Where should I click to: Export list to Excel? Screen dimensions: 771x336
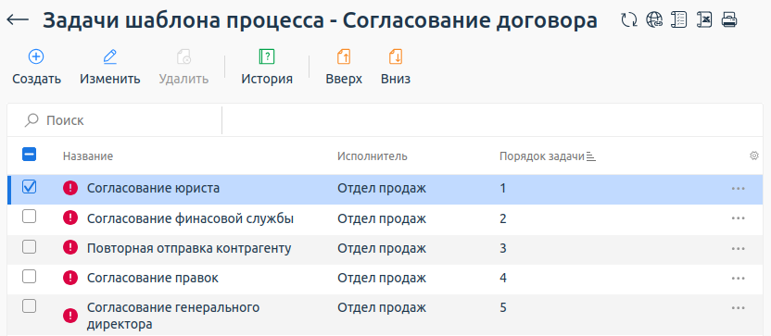click(x=704, y=19)
